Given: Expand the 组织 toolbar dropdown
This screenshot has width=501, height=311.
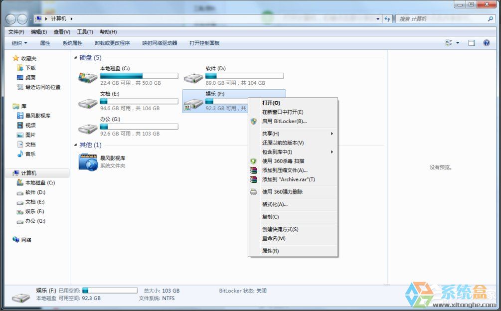Looking at the screenshot, I should [19, 43].
